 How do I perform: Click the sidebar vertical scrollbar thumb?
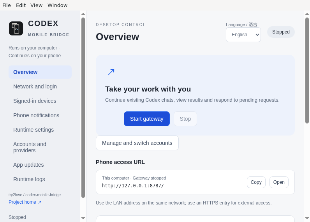tap(83, 108)
